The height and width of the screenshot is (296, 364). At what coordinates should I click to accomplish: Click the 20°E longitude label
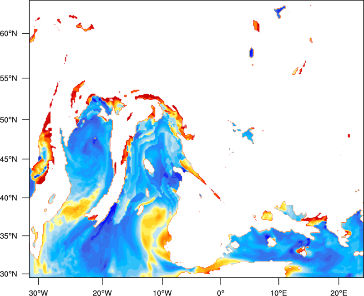339,293
